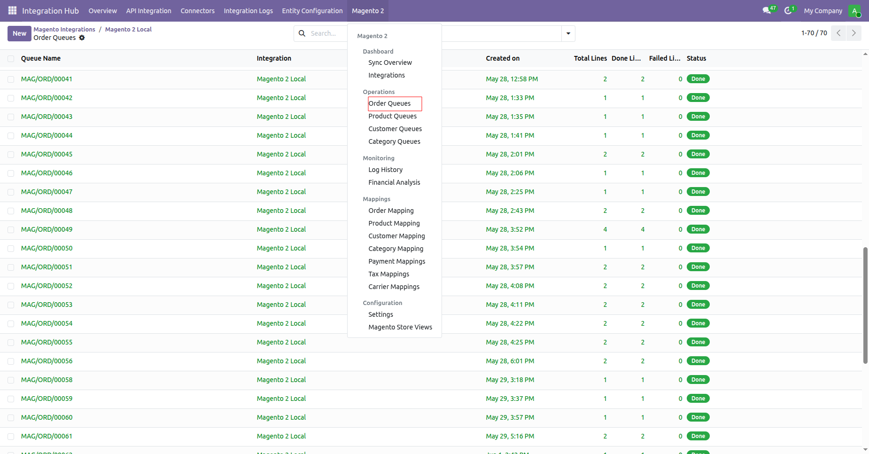Open Entity Configuration top menu
This screenshot has height=454, width=869.
click(x=312, y=10)
